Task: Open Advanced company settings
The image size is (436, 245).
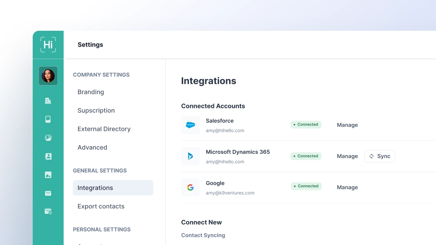Action: 92,147
